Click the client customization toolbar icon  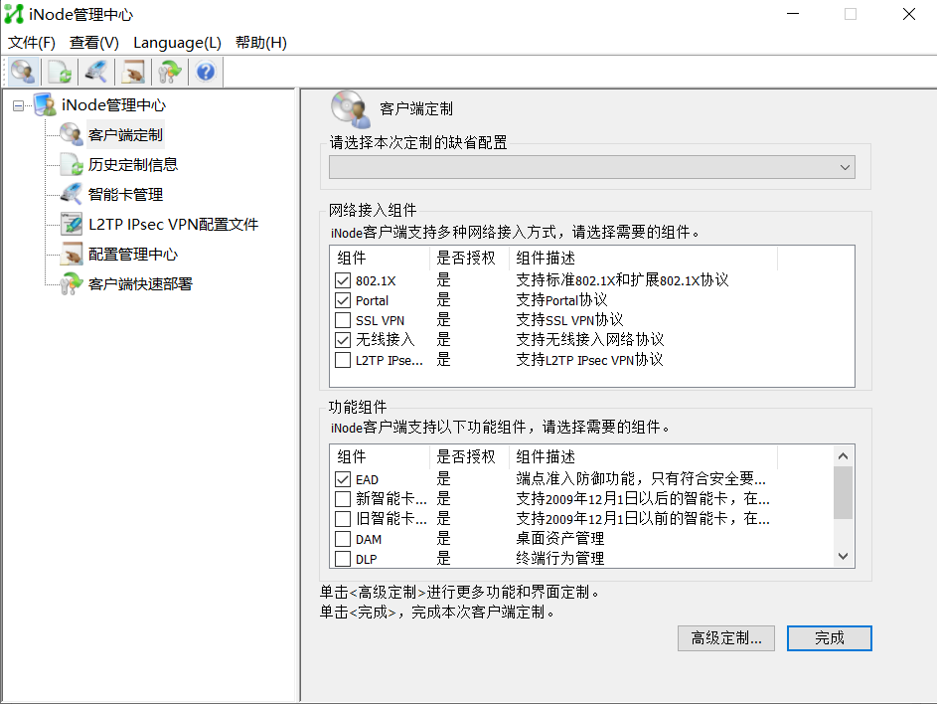pyautogui.click(x=23, y=72)
